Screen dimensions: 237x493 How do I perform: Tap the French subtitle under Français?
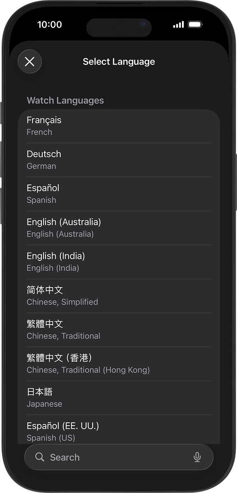pos(39,132)
